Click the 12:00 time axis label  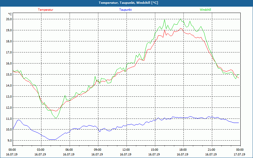126,150
